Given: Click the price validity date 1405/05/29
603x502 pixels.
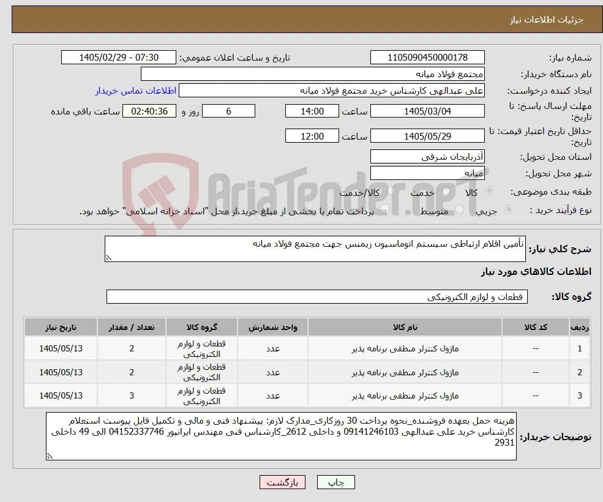Looking at the screenshot, I should pyautogui.click(x=427, y=136).
